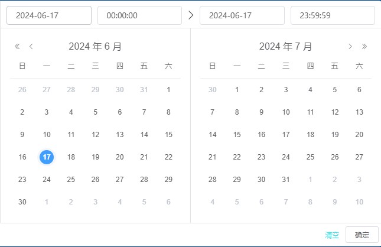Select greyed May 26 in left calendar

pyautogui.click(x=22, y=90)
